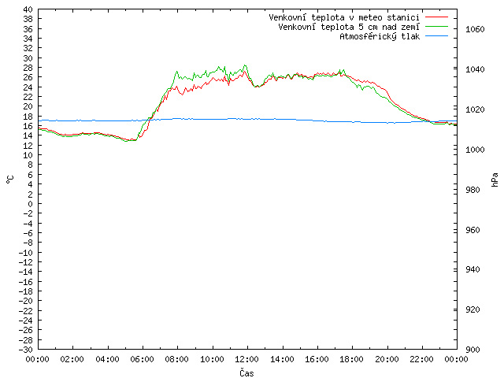Click the x-axis title 'Čas'
The image size is (504, 378).
pos(246,372)
